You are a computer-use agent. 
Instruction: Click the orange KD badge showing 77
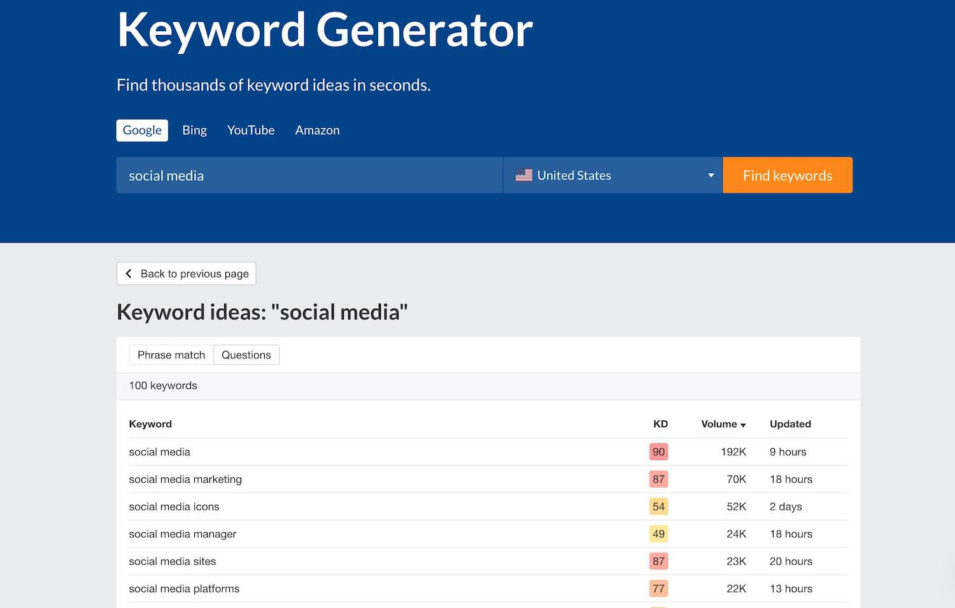tap(658, 588)
